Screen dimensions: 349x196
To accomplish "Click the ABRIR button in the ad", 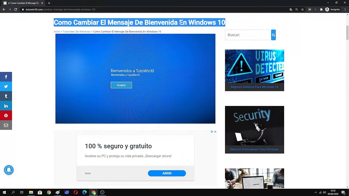I will 167,173.
